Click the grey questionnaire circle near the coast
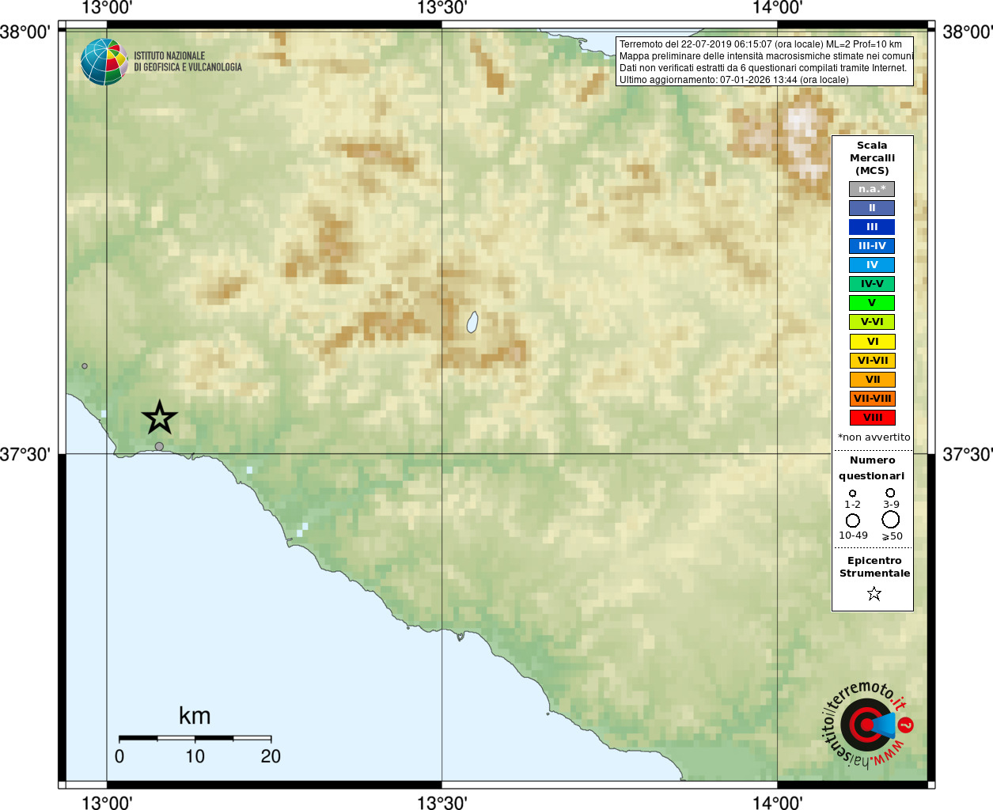Screen dimensions: 993x810 [159, 447]
